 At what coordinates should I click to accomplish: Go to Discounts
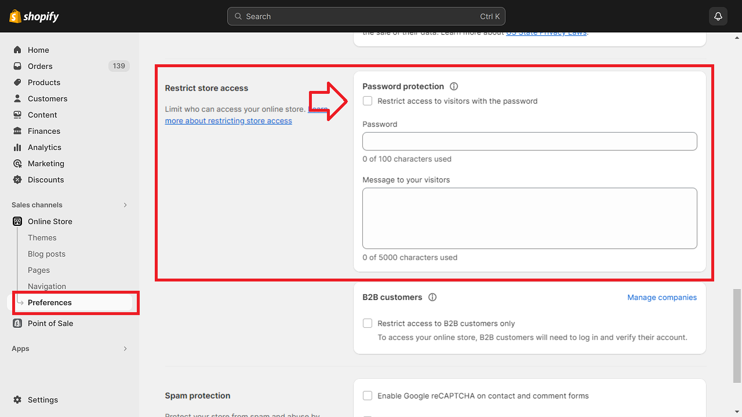tap(44, 180)
